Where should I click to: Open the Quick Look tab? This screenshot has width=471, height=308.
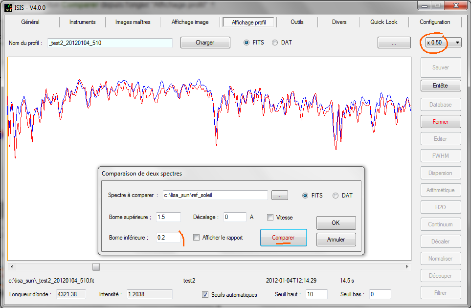point(383,22)
